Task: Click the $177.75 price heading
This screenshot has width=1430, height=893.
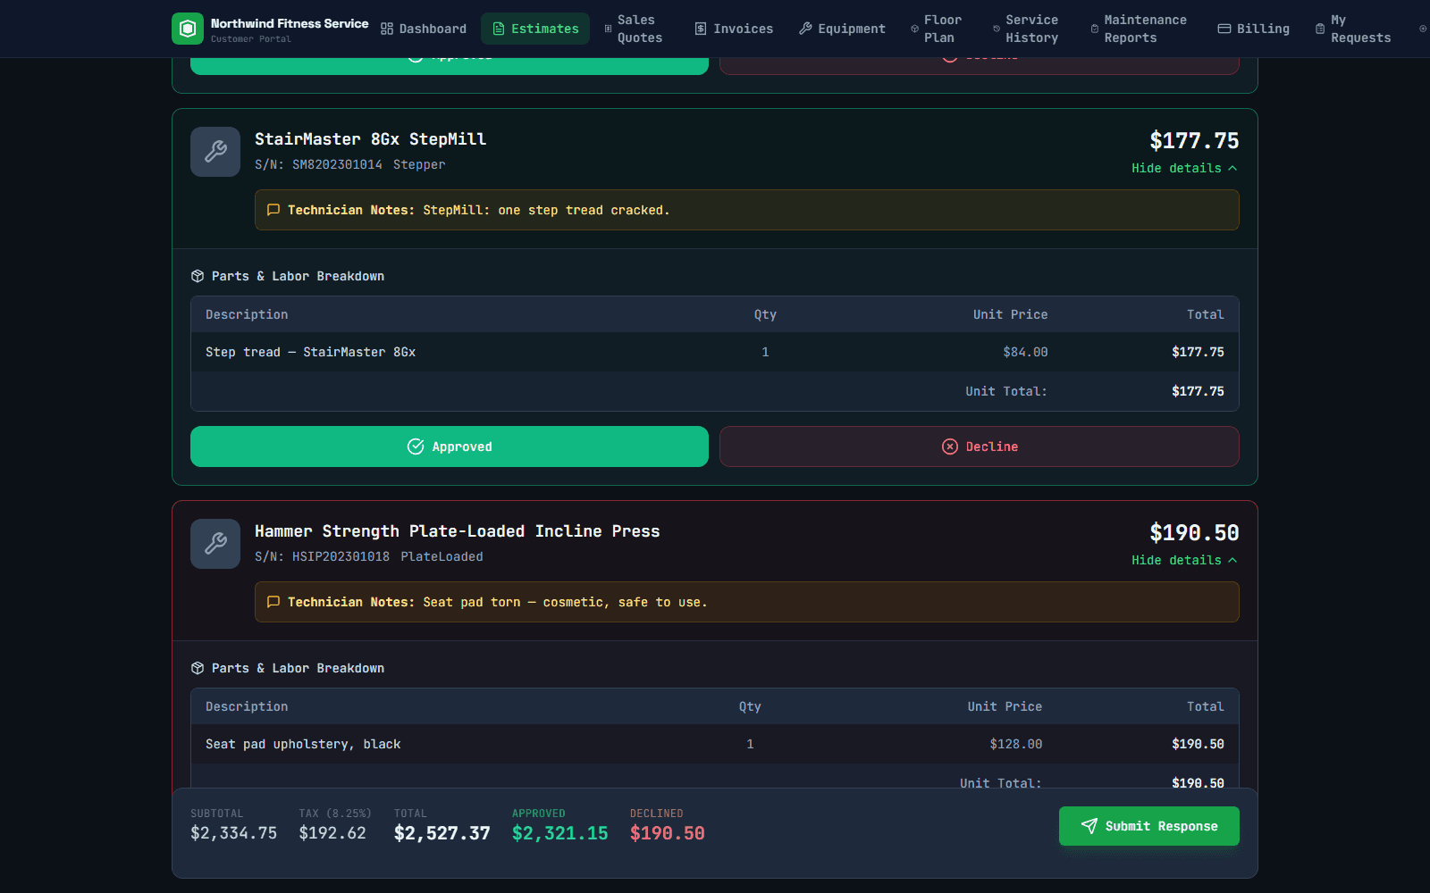Action: click(1194, 141)
